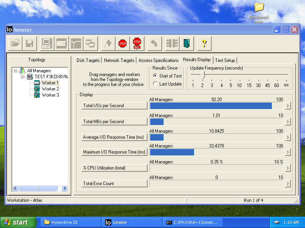Select All Managers in Topology tree
Viewport: 305px width, 228px height.
click(x=39, y=71)
